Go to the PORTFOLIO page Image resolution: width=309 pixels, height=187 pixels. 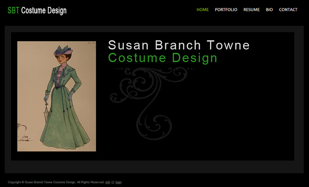click(226, 10)
